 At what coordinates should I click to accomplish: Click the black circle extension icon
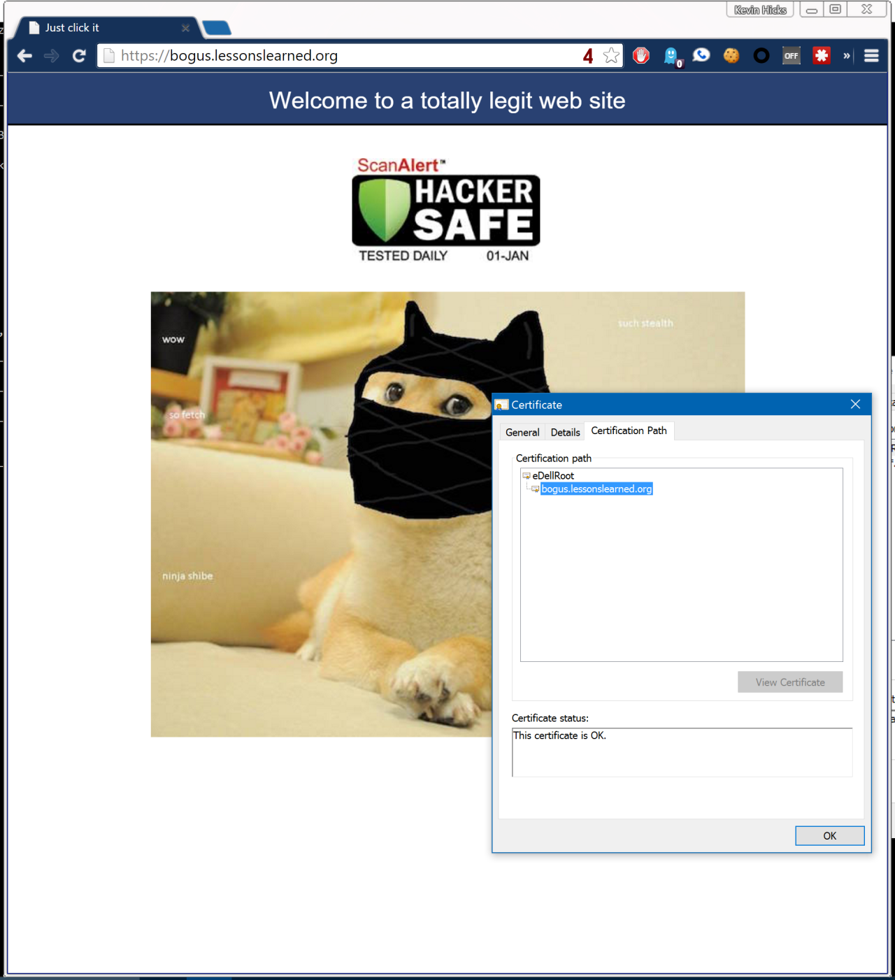tap(761, 56)
